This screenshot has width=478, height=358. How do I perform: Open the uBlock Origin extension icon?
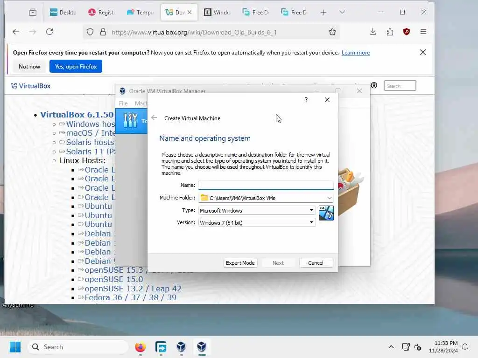click(x=407, y=32)
